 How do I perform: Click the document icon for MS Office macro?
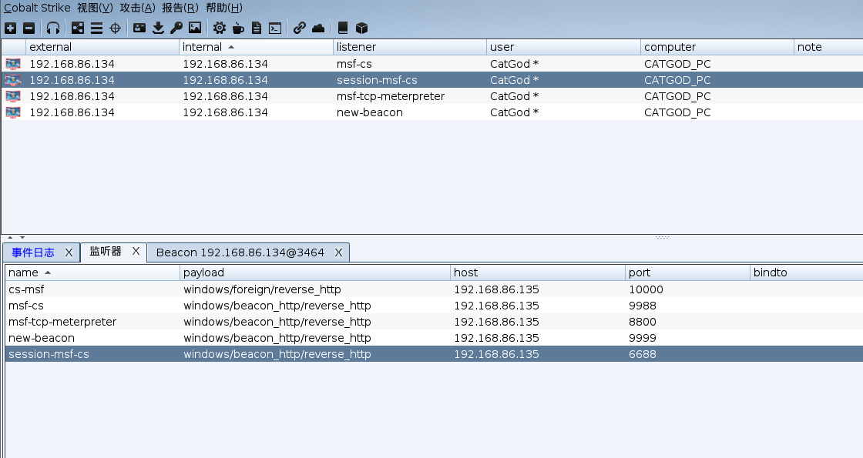(x=257, y=28)
